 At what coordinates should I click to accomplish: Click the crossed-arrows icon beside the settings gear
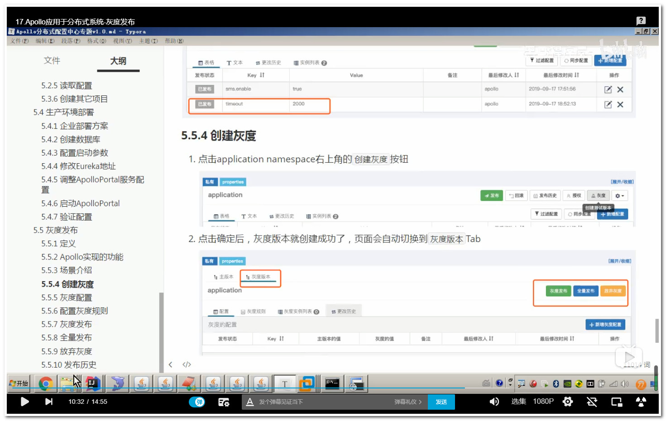[x=592, y=402]
